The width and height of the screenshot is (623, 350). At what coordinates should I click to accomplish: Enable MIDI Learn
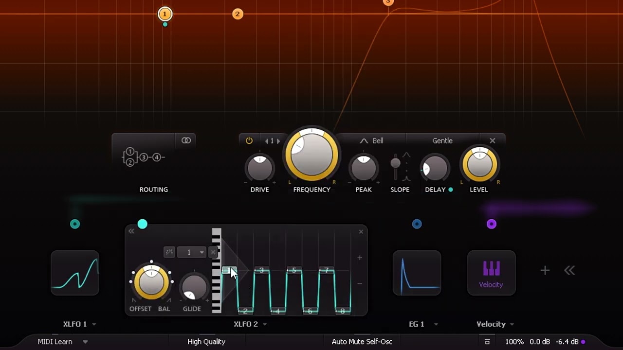point(55,342)
